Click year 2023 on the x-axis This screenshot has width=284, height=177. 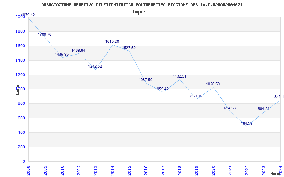[x=264, y=170]
